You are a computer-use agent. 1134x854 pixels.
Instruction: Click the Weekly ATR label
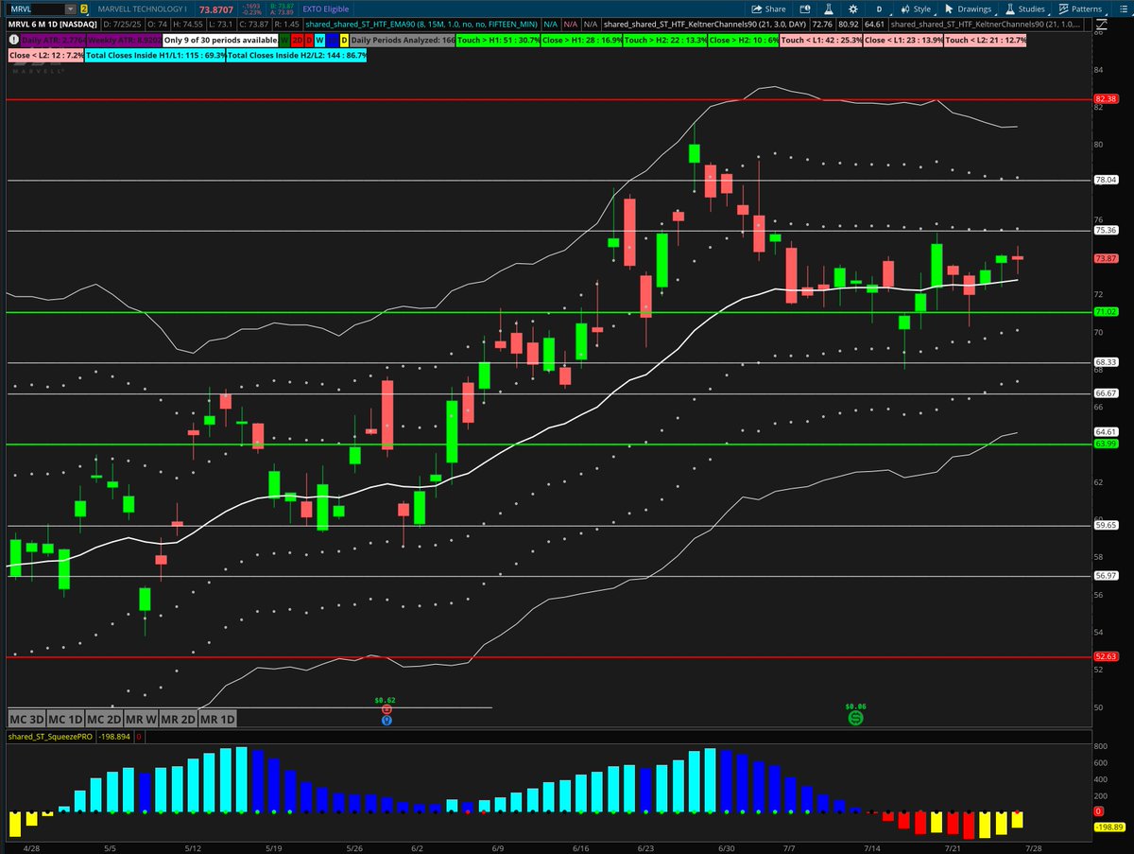coord(124,41)
